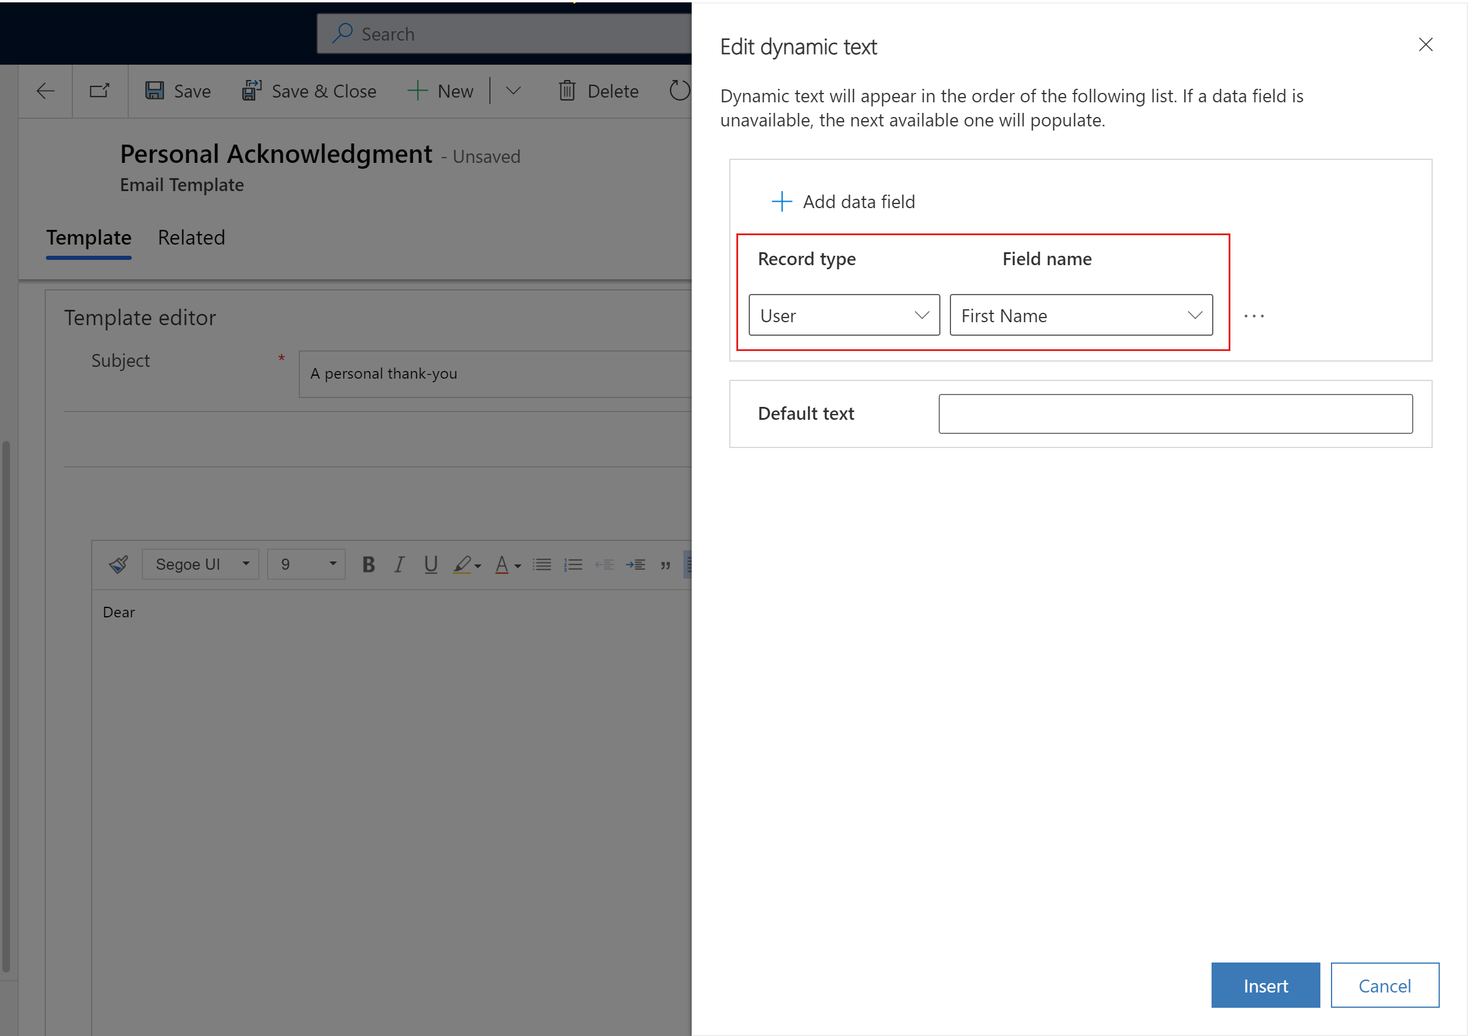Click the ellipsis menu for User row
The image size is (1468, 1036).
click(x=1255, y=315)
